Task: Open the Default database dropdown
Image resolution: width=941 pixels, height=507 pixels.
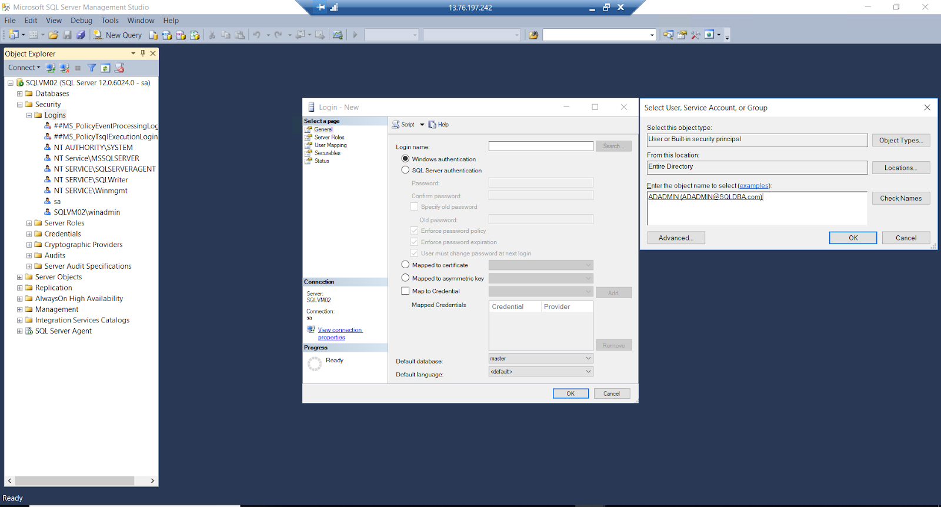Action: 540,358
